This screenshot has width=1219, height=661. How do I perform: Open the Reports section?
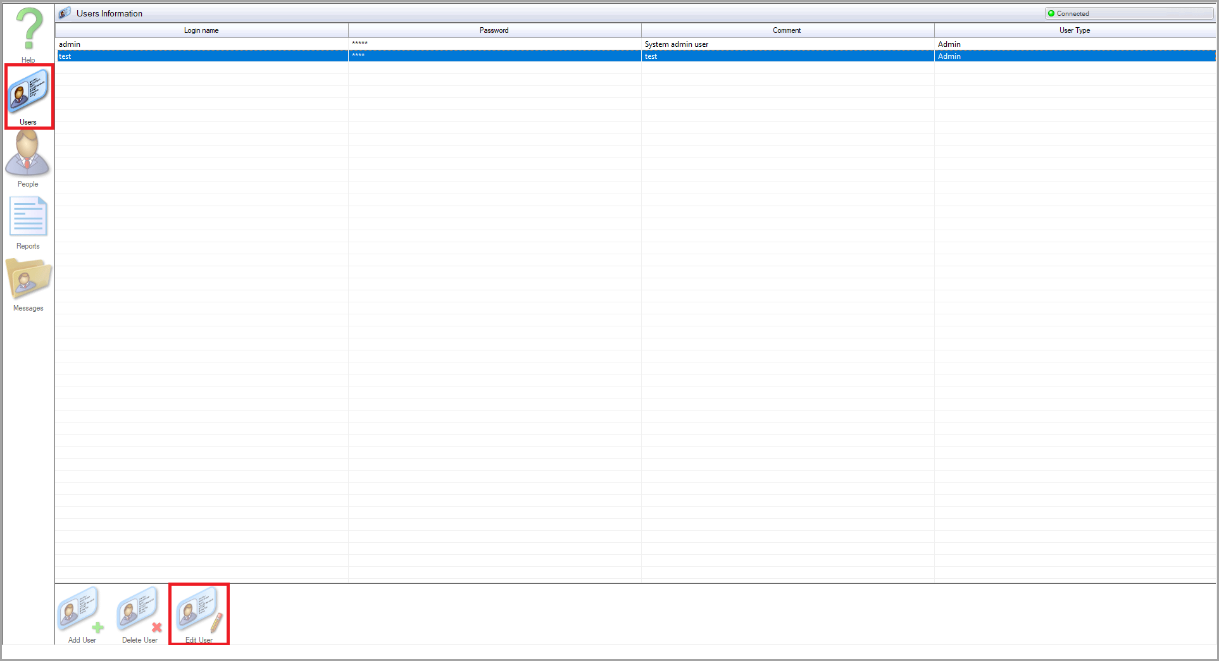28,223
